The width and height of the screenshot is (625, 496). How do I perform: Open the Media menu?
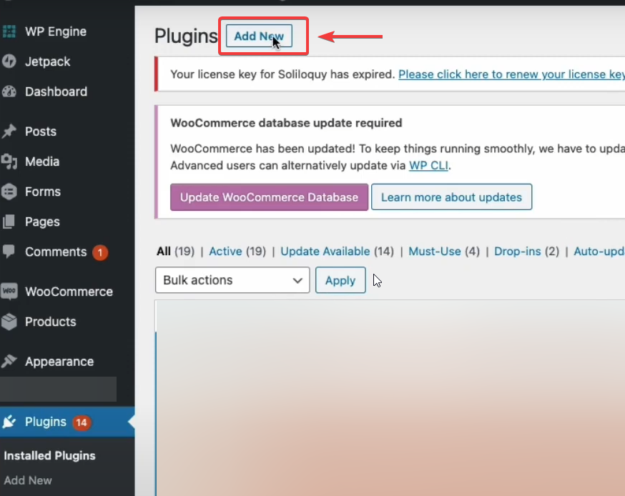point(42,162)
